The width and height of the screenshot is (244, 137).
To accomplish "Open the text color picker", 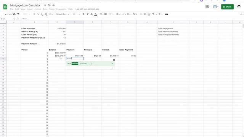I will [96, 14].
